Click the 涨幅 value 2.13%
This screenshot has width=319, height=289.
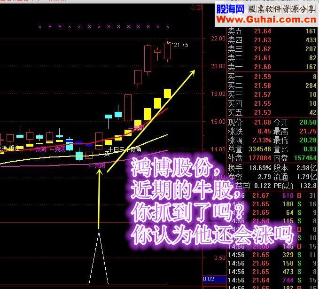tap(262, 140)
